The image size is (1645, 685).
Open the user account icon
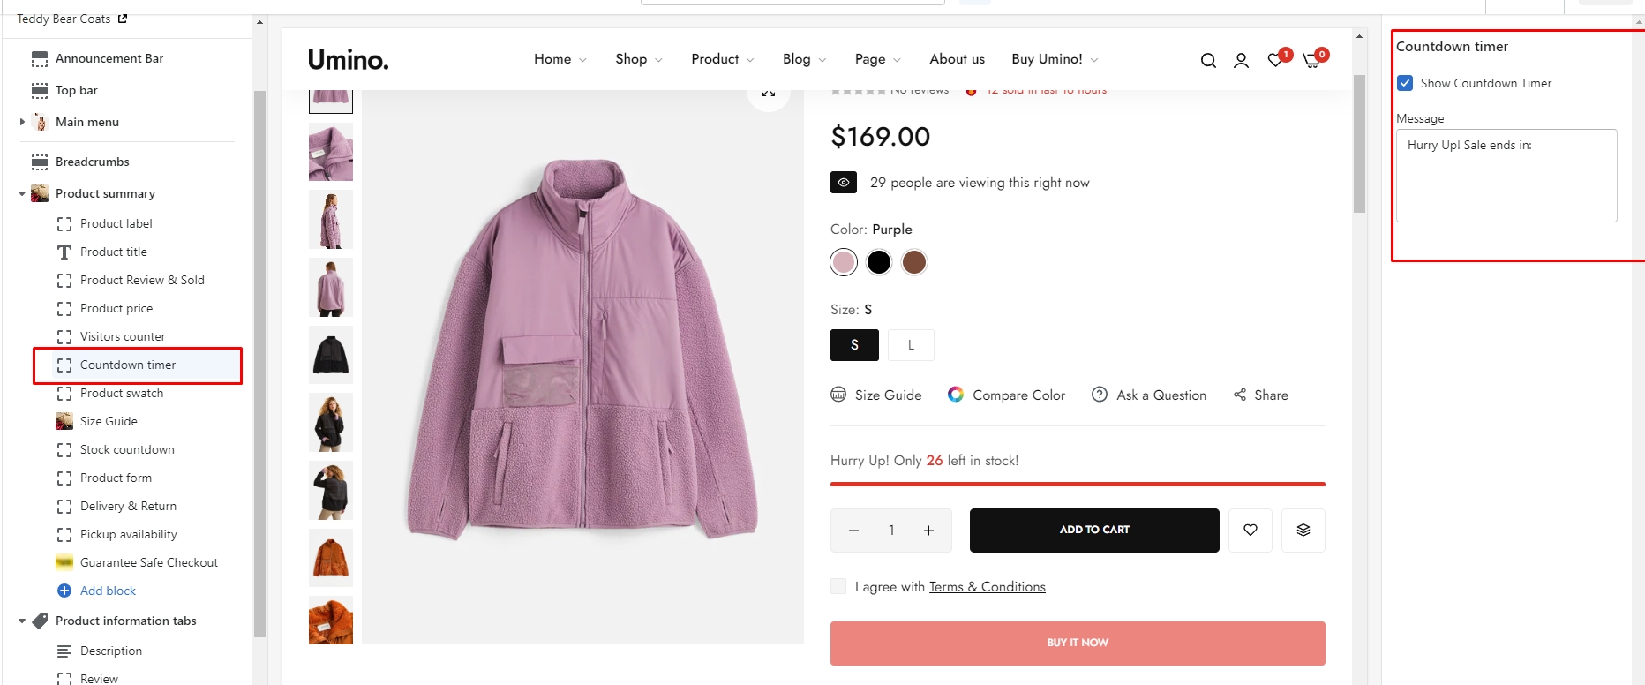point(1241,60)
